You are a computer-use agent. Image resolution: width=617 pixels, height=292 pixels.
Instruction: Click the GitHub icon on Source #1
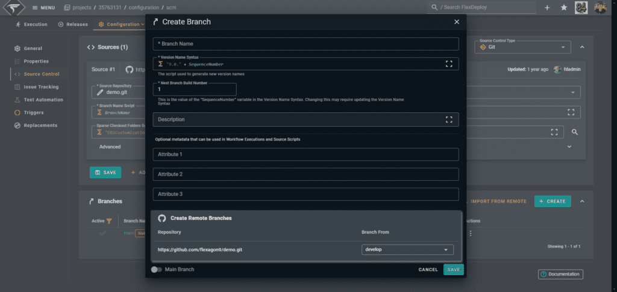pyautogui.click(x=129, y=70)
